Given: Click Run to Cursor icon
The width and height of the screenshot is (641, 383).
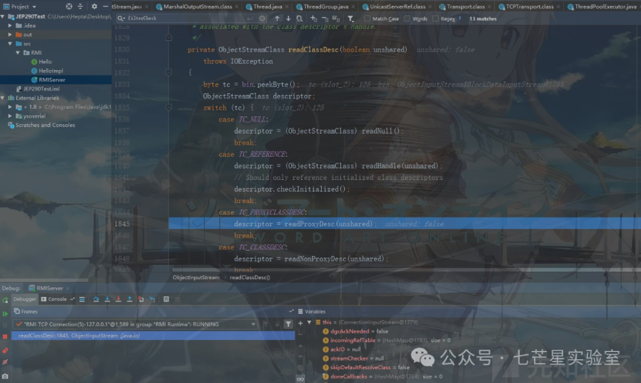Looking at the screenshot, I should 152,299.
